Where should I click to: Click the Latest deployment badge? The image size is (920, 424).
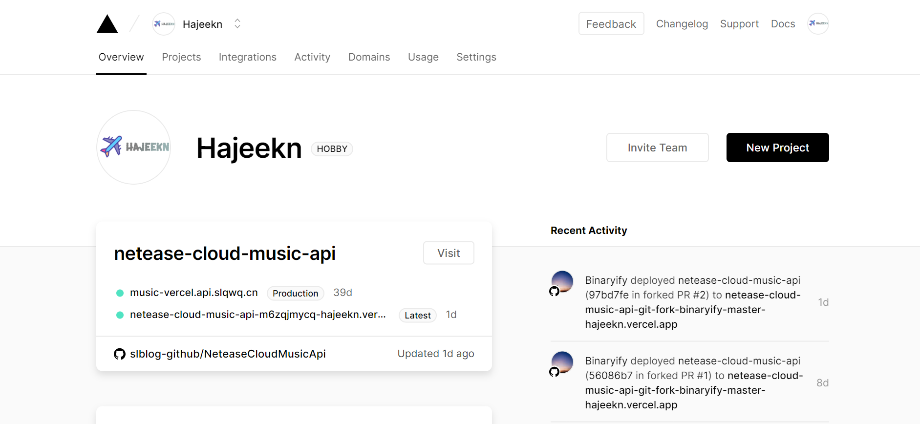pos(417,315)
